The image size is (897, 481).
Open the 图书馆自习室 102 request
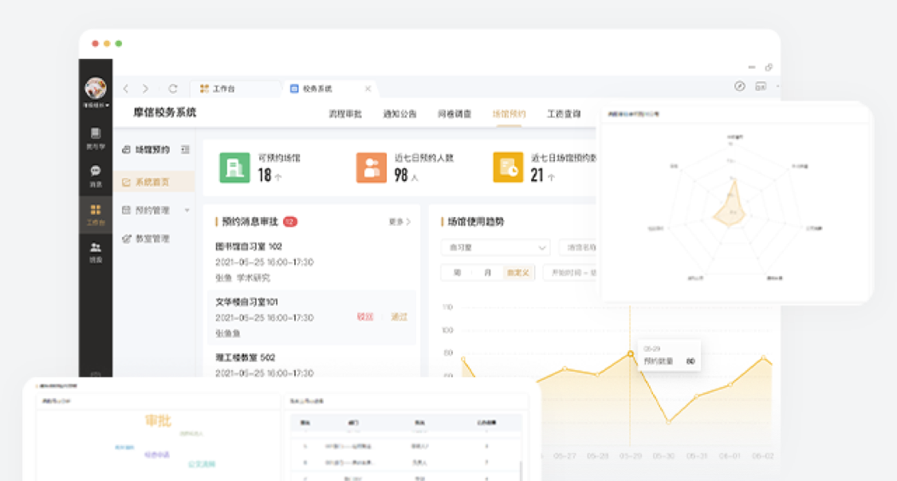(x=249, y=246)
